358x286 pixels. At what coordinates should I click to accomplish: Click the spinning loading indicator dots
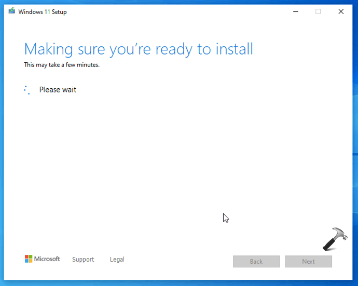(27, 90)
